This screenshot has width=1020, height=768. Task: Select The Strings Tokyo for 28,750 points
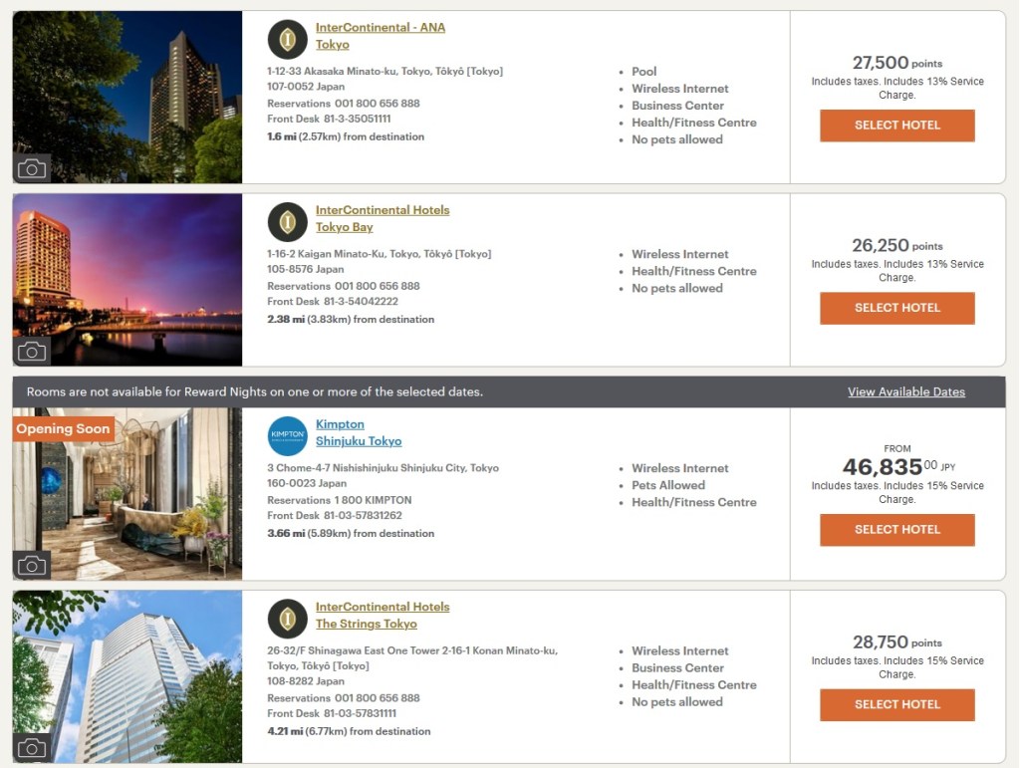click(x=896, y=704)
